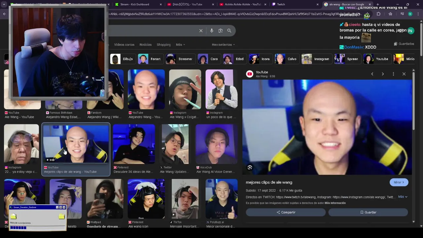Expand the Herramientas dropdown
Viewport: 423px width, 238px height.
click(x=223, y=45)
